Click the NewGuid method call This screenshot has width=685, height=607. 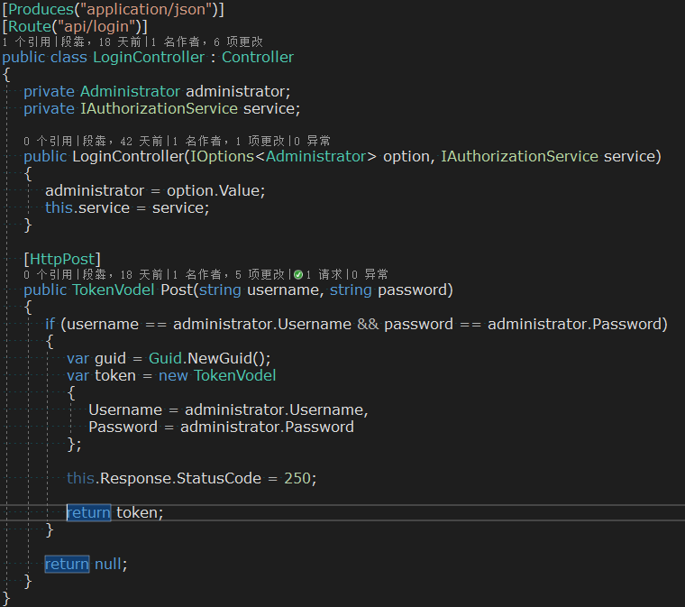point(220,358)
